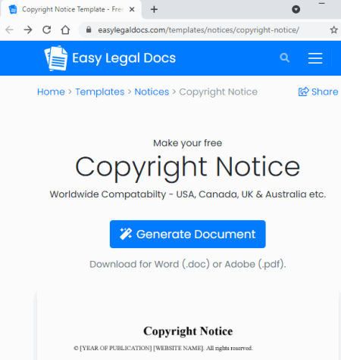Click the share arrow icon
The width and height of the screenshot is (341, 360).
[x=303, y=92]
